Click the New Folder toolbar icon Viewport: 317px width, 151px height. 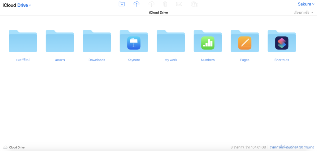122,4
